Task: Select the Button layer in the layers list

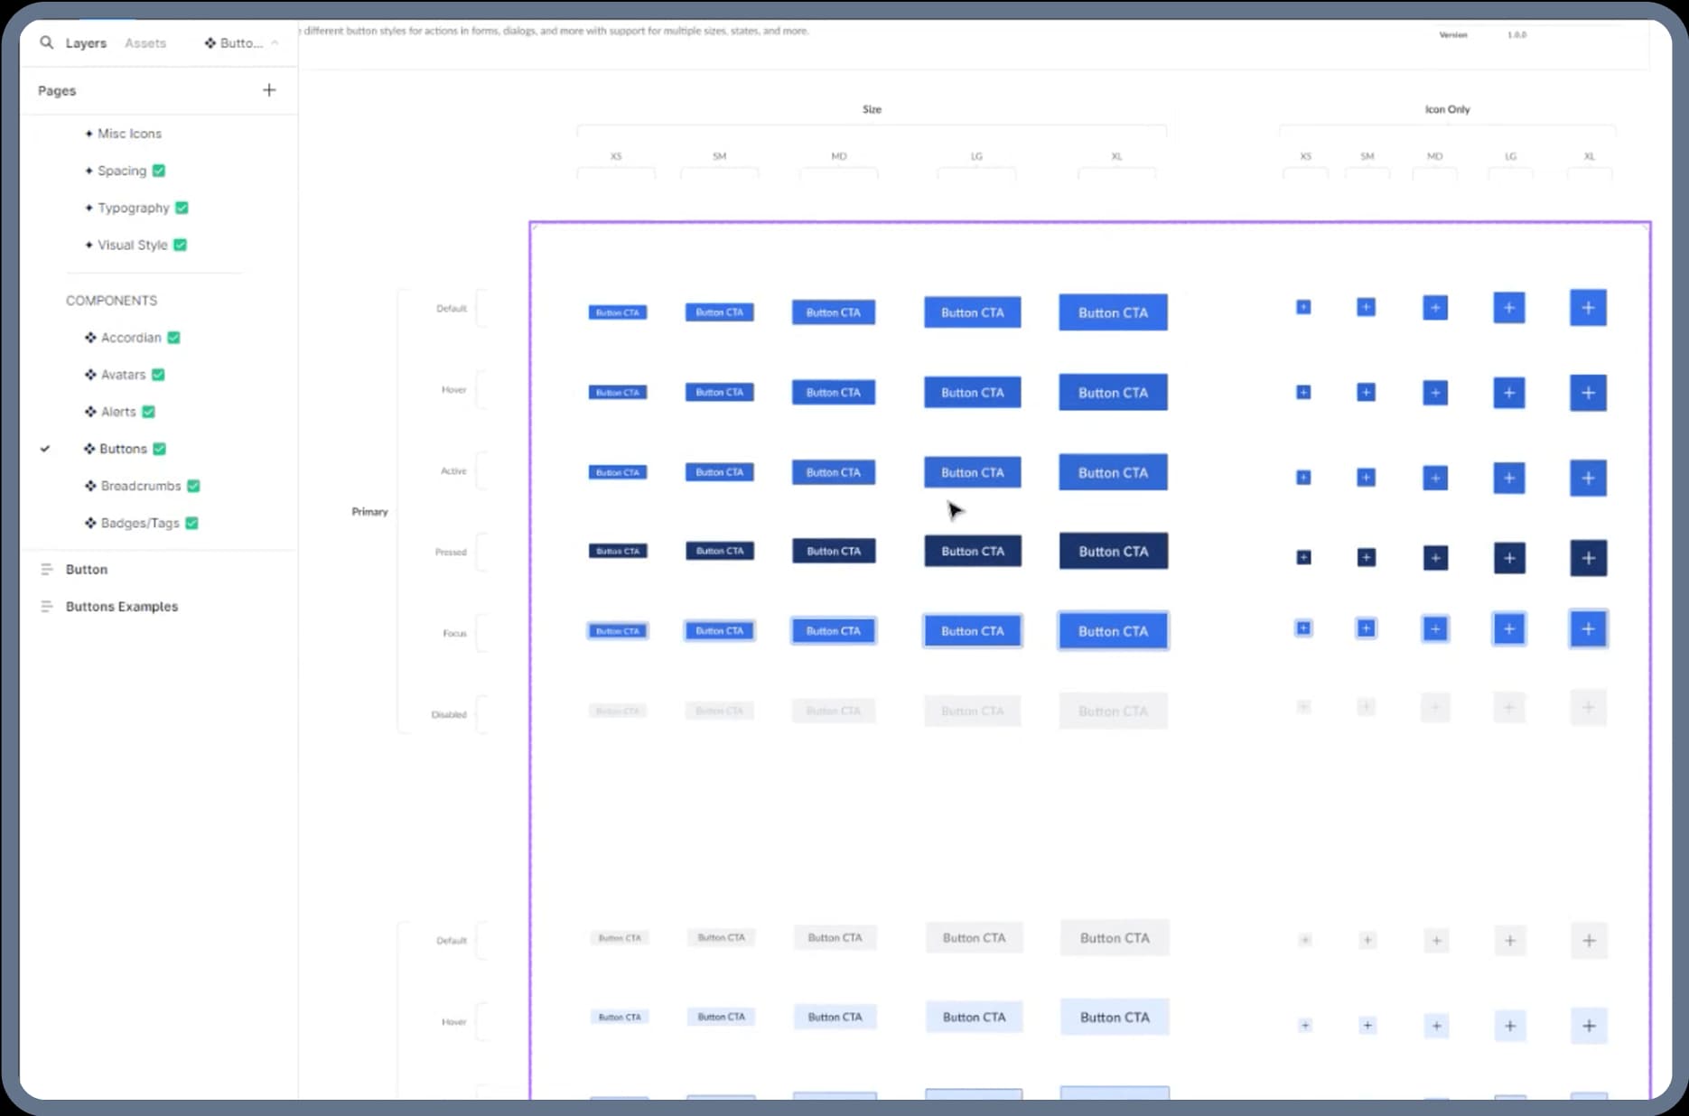Action: [x=87, y=569]
